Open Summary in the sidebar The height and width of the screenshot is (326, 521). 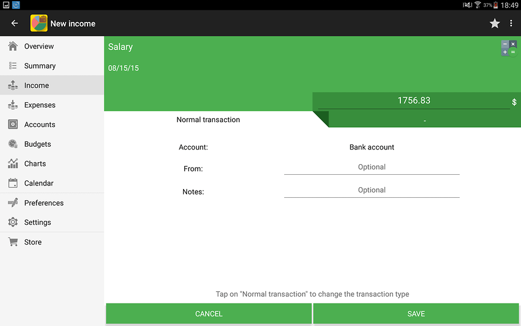click(x=52, y=66)
